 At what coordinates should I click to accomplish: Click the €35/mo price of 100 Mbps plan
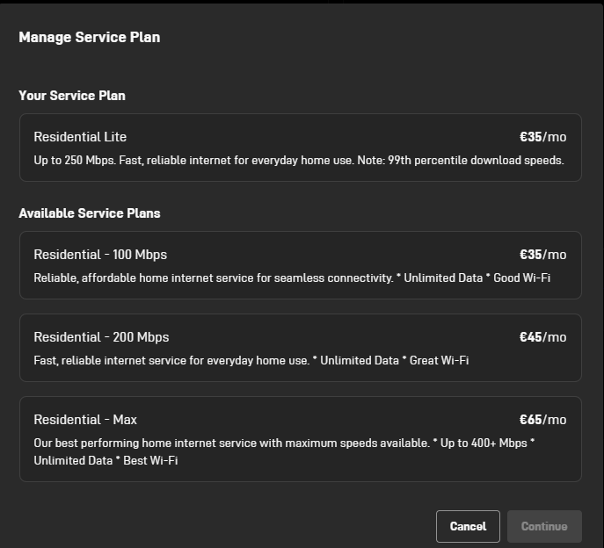[x=542, y=255]
